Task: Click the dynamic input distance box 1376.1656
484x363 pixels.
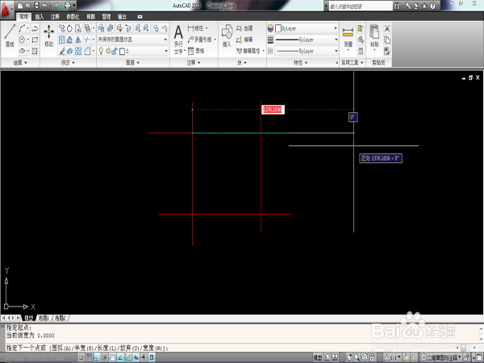Action: coord(273,109)
